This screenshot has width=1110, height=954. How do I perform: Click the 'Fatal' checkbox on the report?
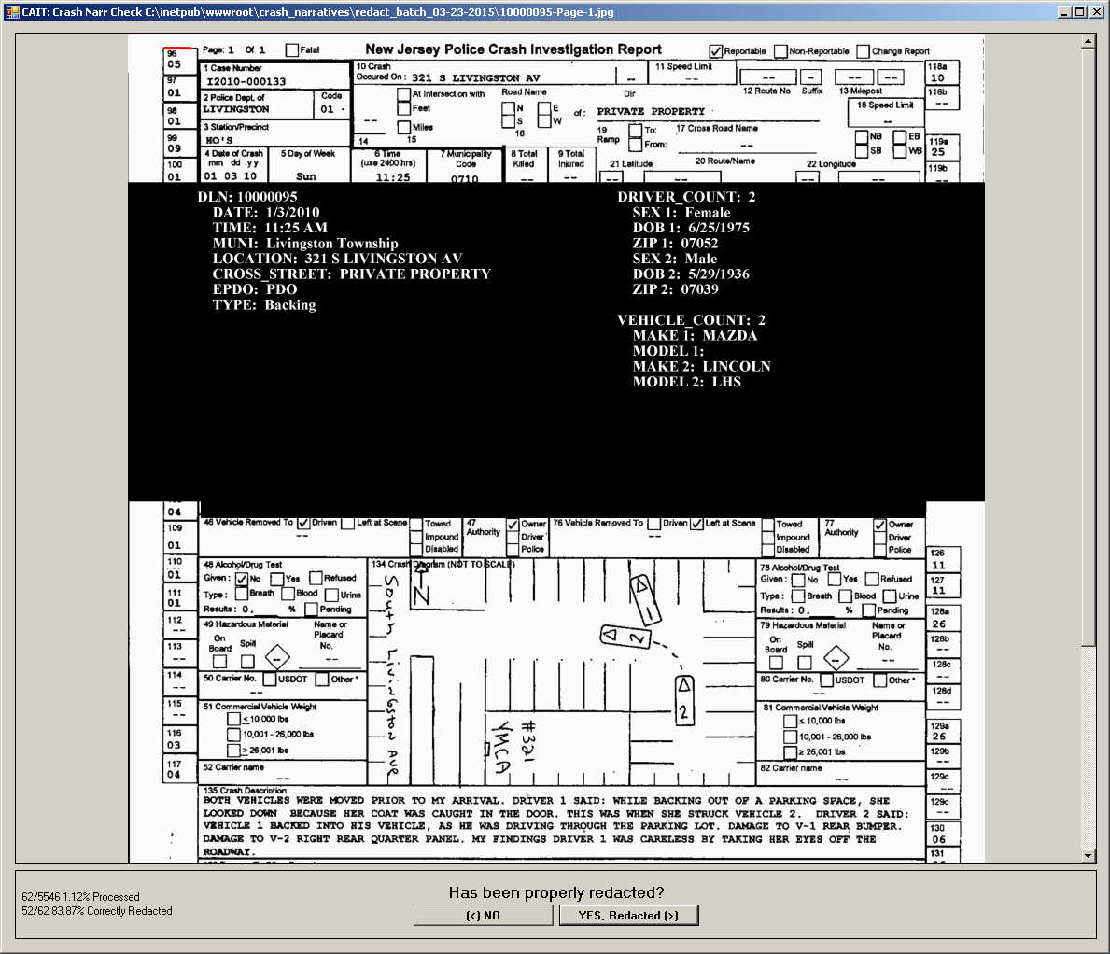click(x=291, y=50)
